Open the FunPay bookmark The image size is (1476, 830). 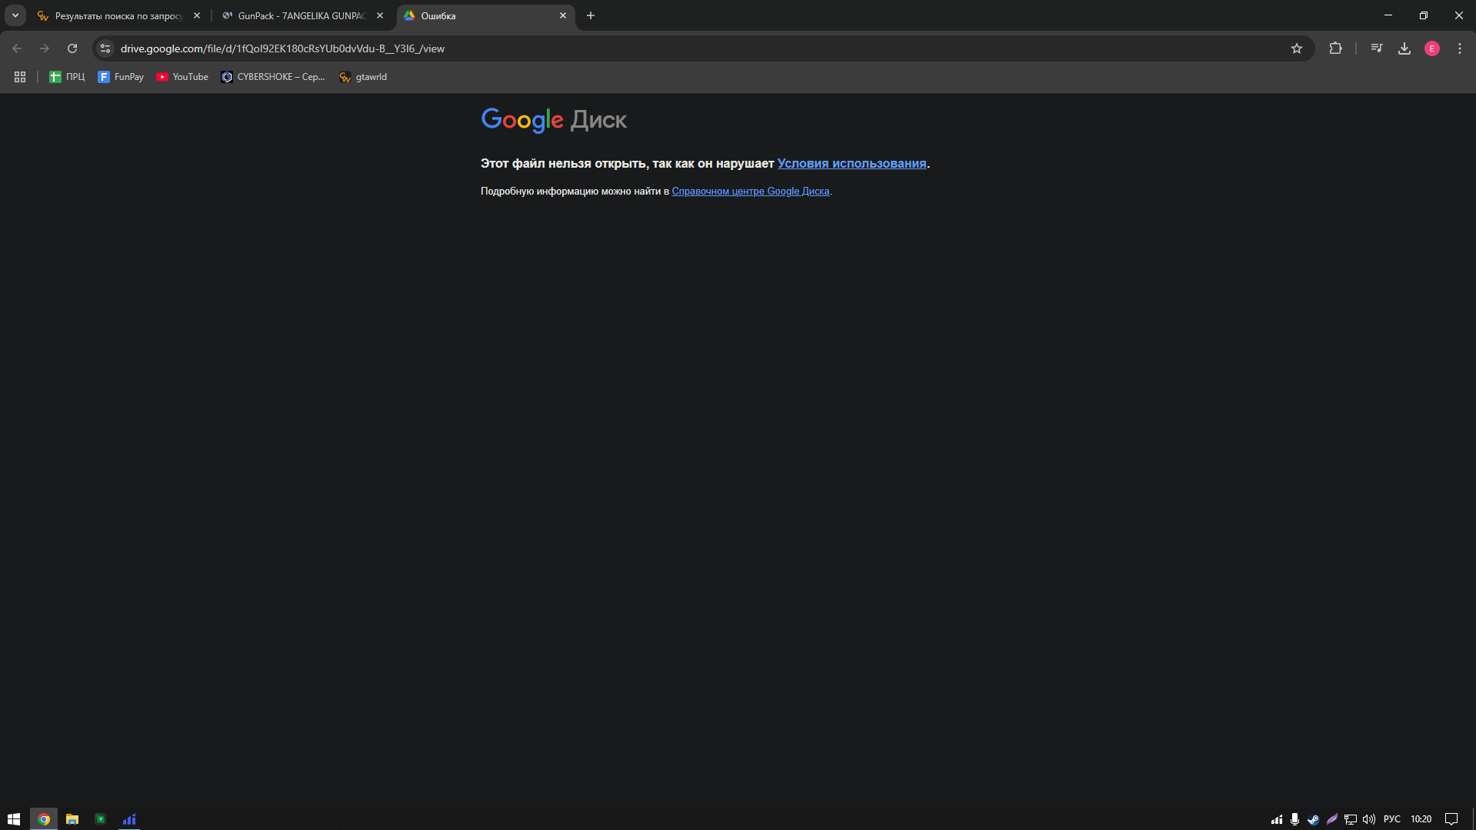[121, 77]
